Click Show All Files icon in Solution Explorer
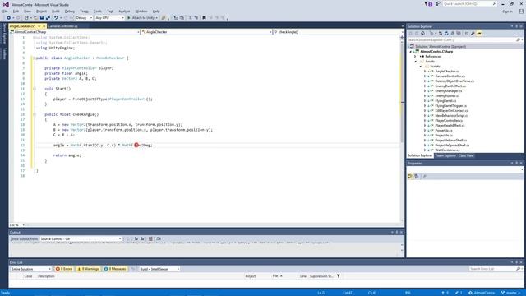526x296 pixels. coord(459,33)
